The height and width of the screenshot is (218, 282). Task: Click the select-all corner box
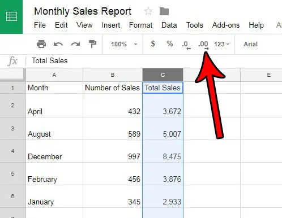(x=12, y=75)
